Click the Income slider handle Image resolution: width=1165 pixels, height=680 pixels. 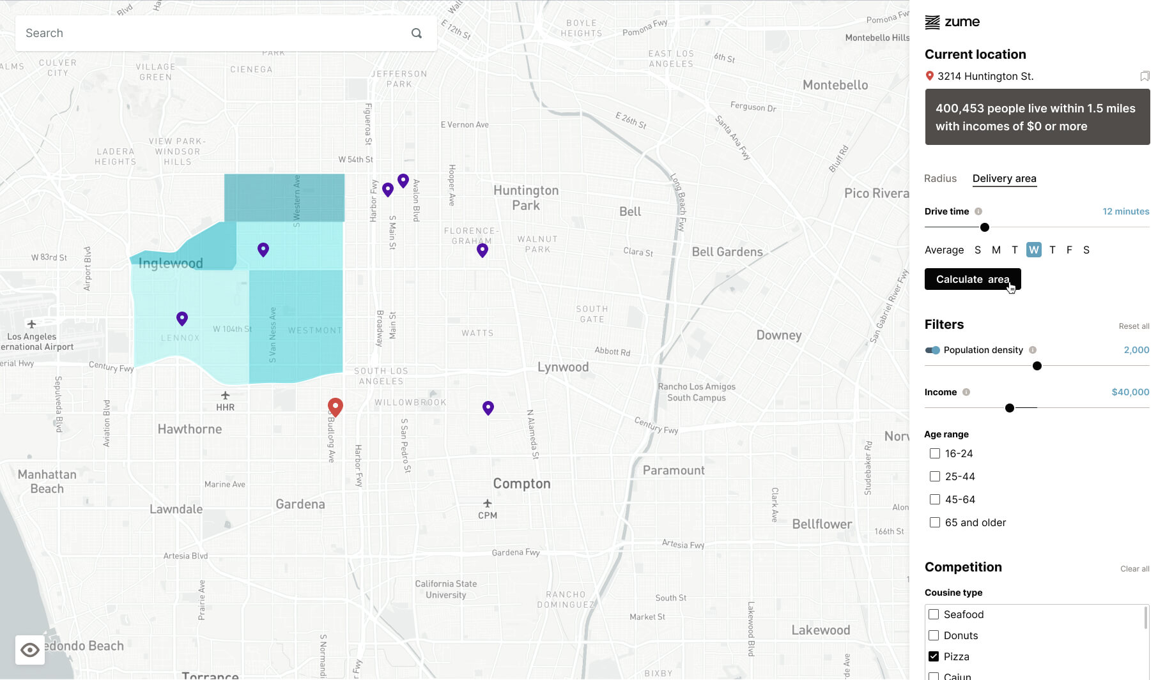coord(1010,408)
